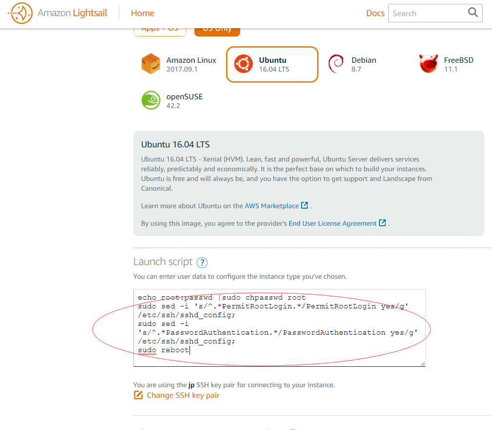Open the End User License Agreement link
This screenshot has height=430, width=492.
[x=333, y=223]
